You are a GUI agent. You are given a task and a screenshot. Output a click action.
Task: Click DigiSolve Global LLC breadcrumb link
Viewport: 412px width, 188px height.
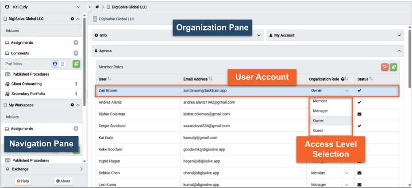130,7
